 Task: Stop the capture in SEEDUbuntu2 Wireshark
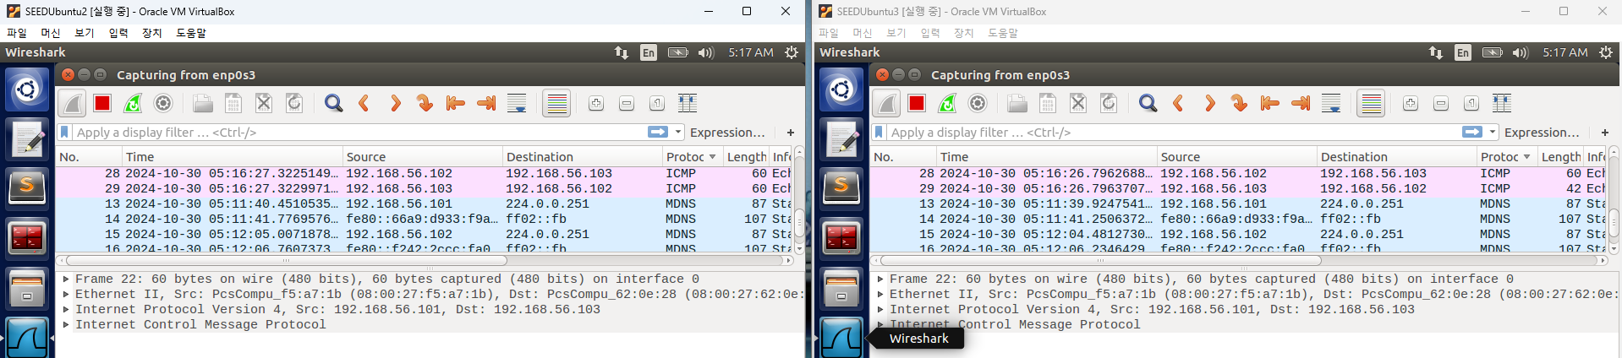(102, 103)
